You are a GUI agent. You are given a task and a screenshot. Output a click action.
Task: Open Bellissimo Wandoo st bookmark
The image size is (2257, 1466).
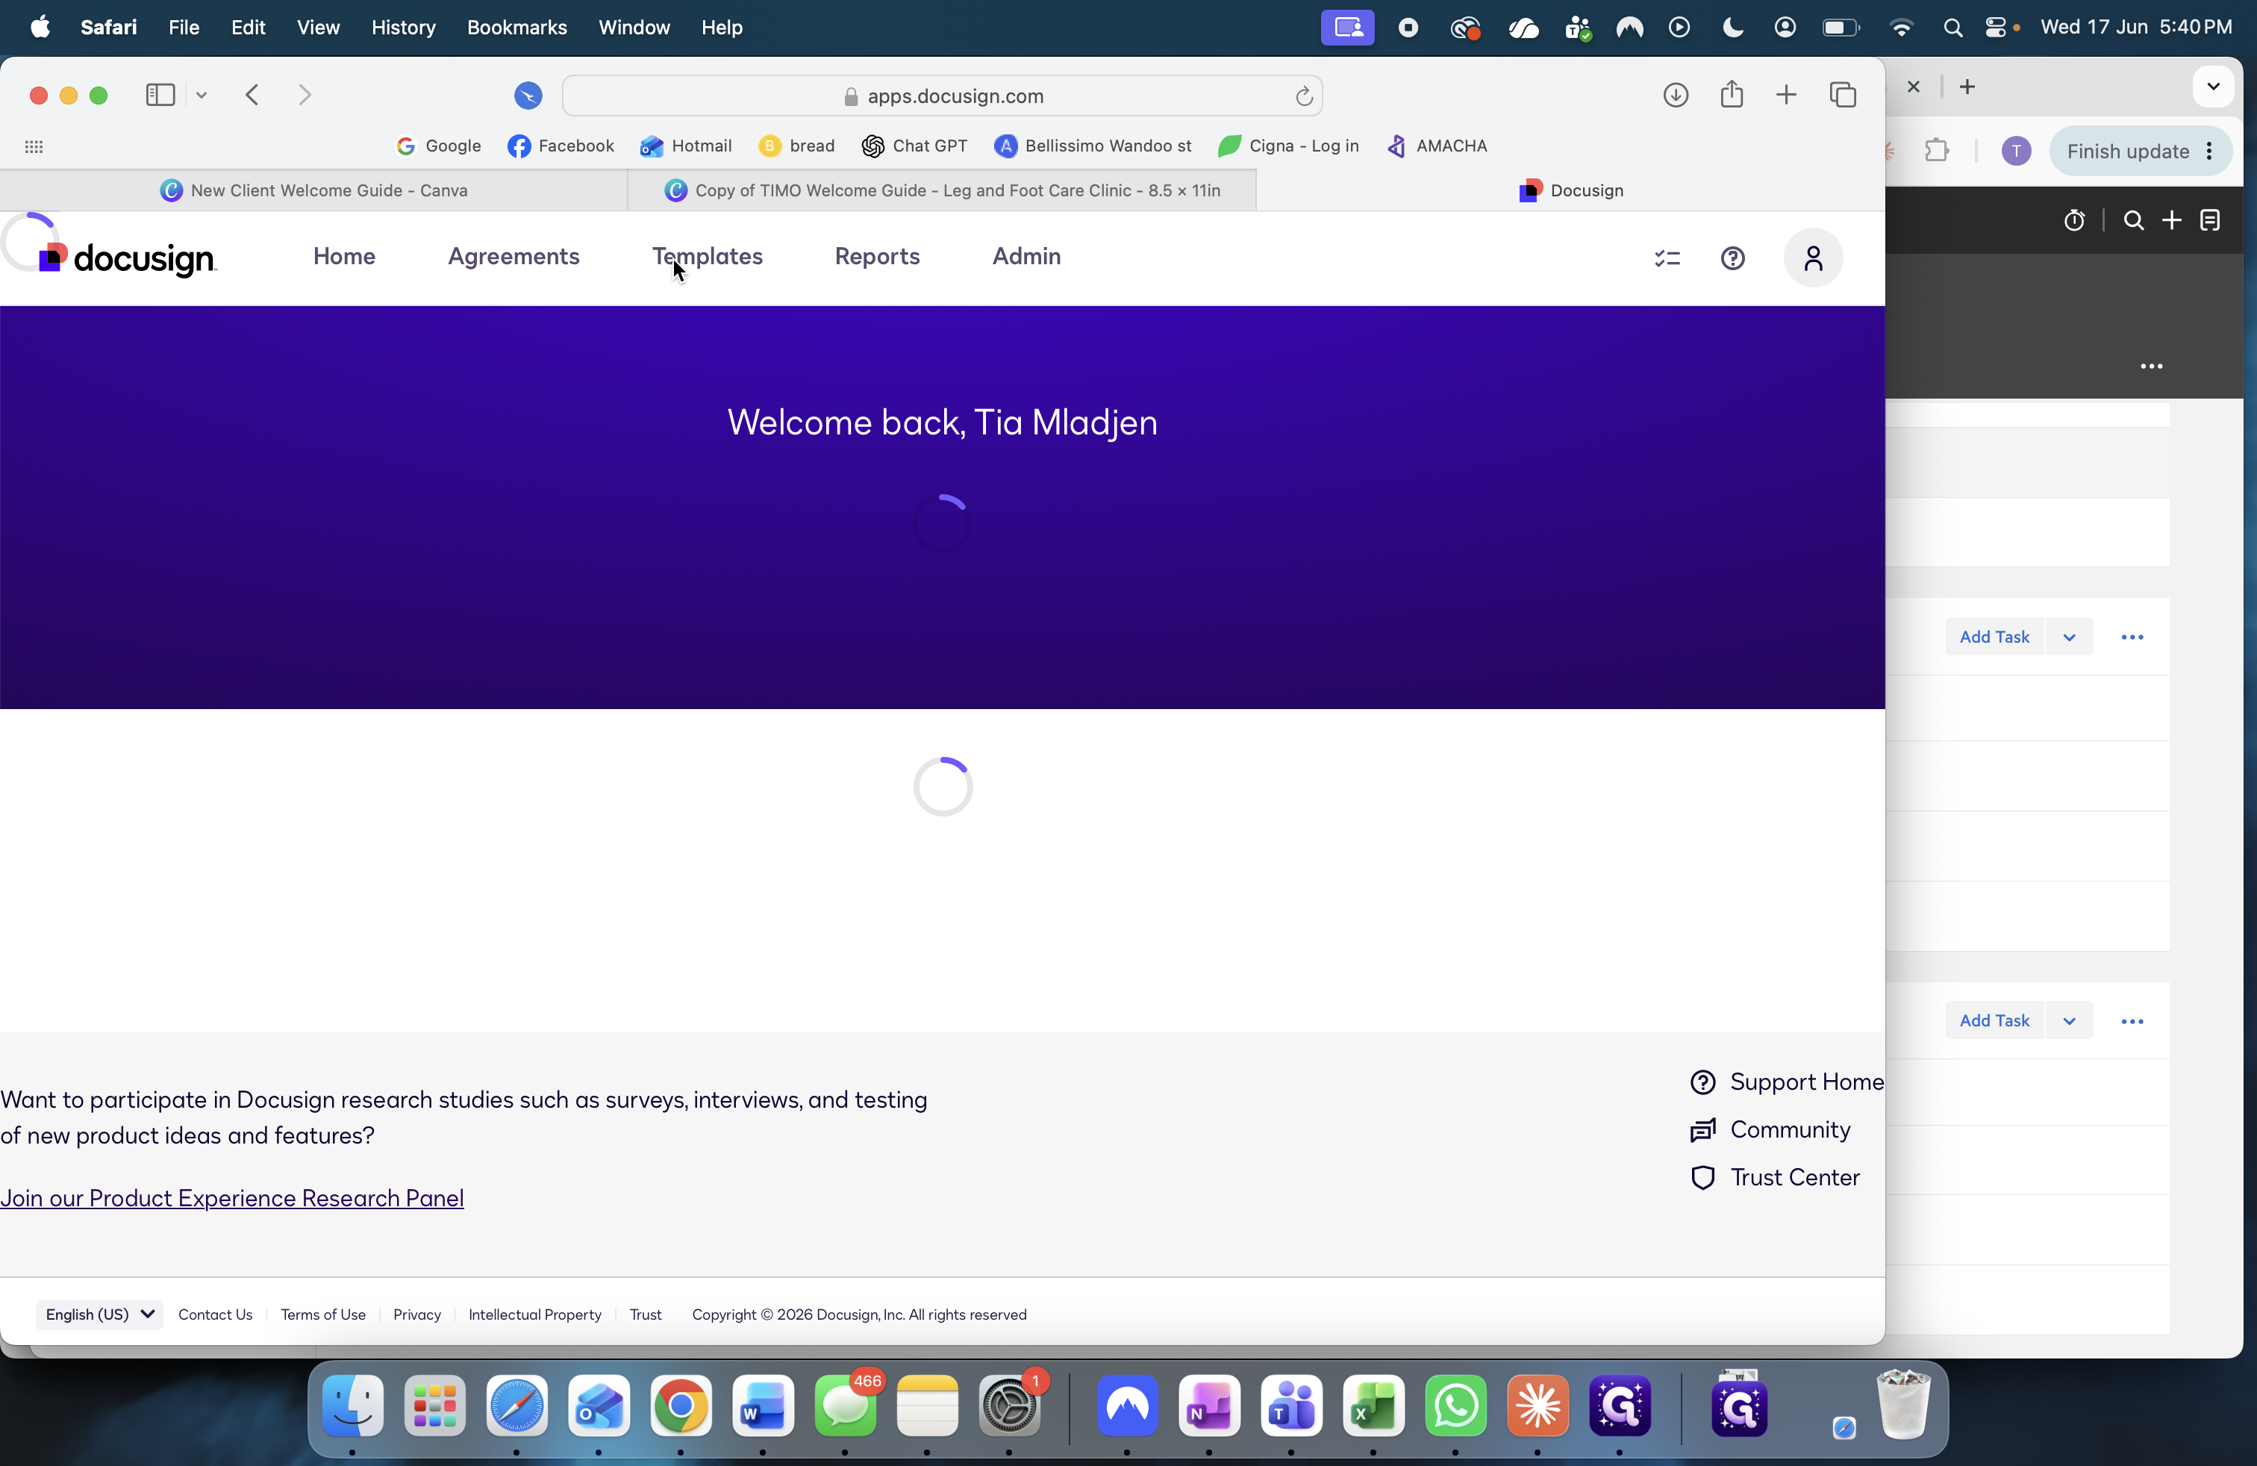1093,146
